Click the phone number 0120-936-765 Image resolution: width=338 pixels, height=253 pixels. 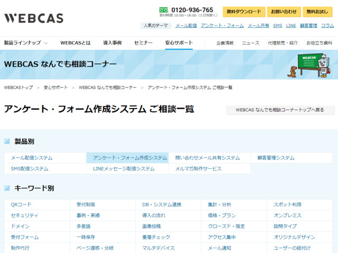pos(192,10)
